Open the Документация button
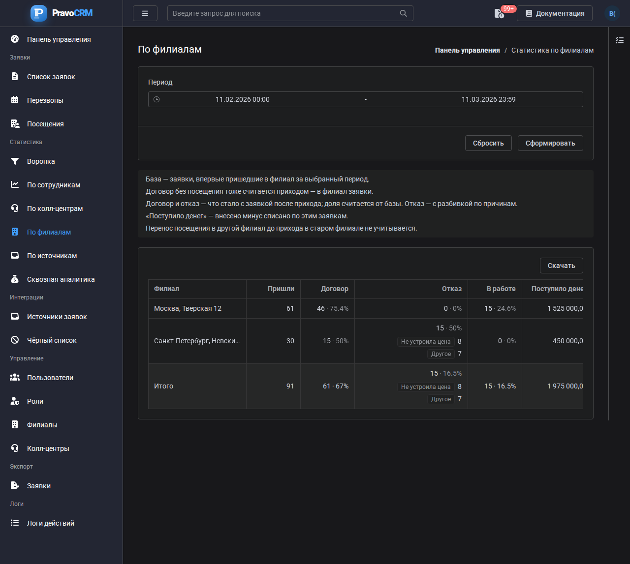 pyautogui.click(x=555, y=13)
